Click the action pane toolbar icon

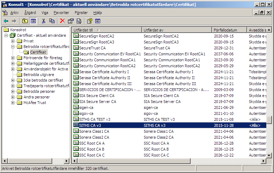click(98, 21)
